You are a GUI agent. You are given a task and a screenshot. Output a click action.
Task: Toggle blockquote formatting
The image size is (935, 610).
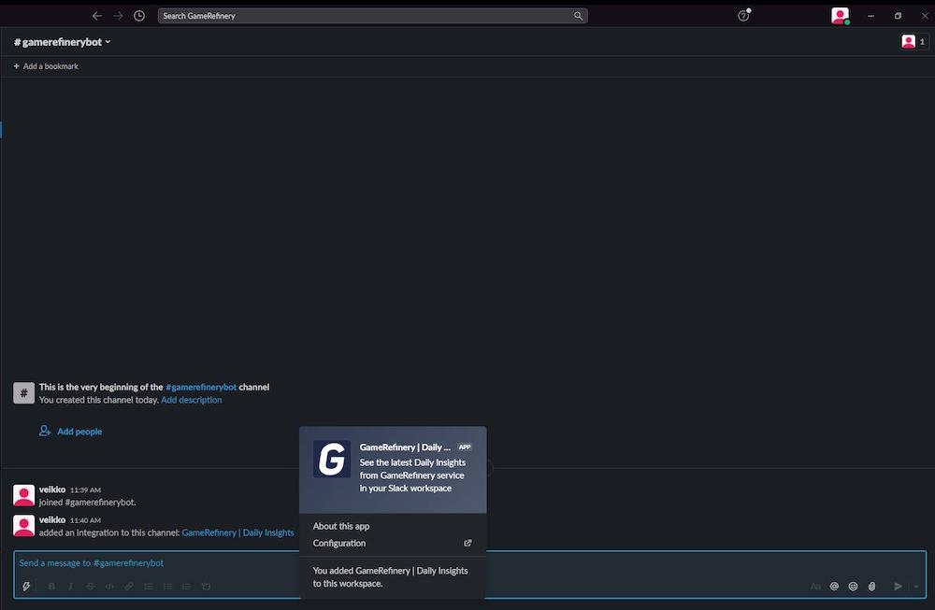tap(187, 586)
